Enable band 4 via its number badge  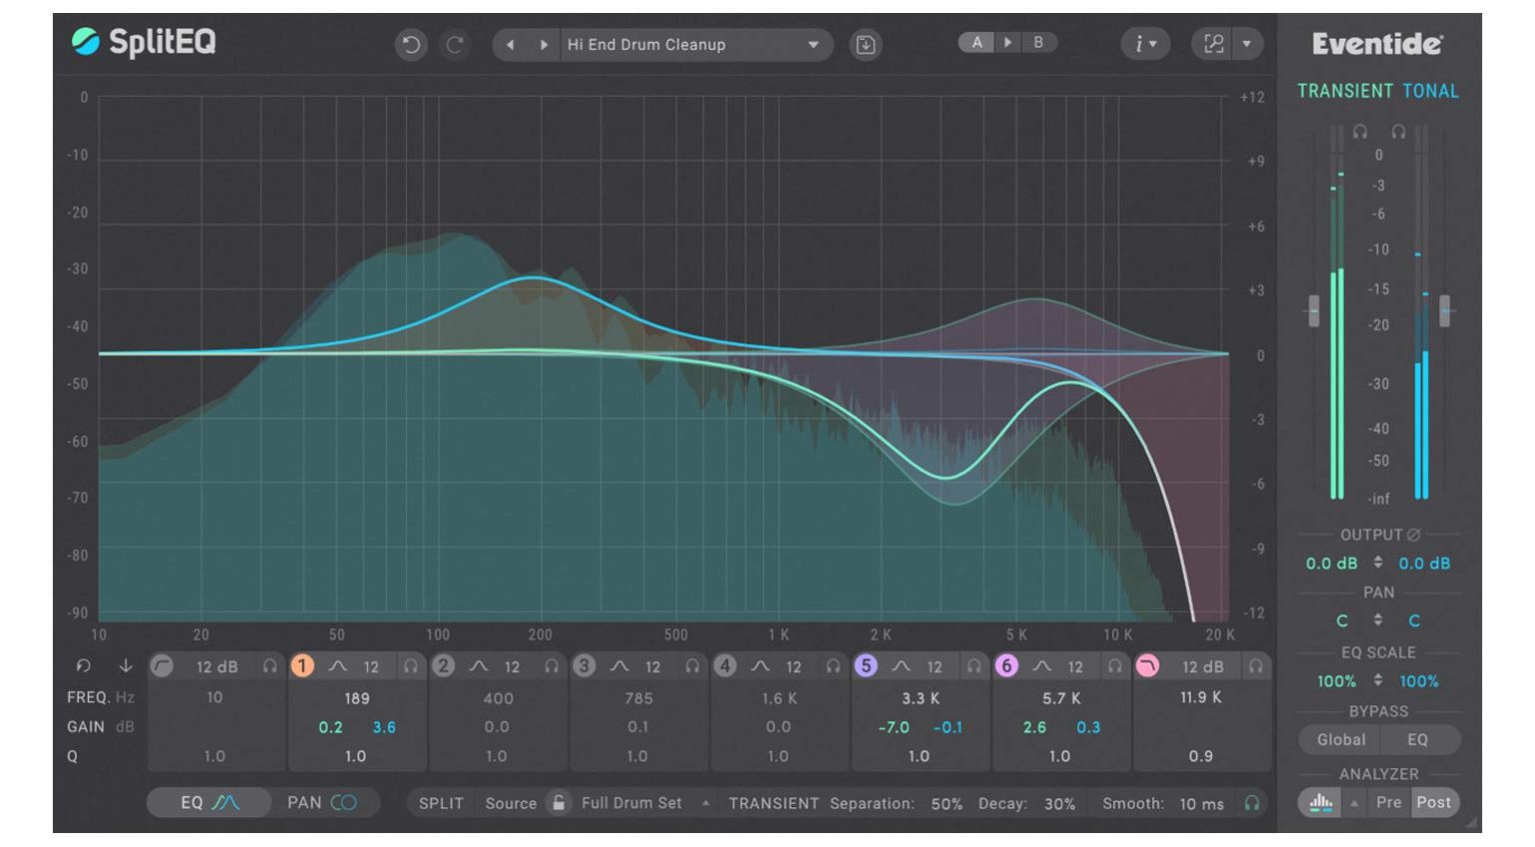[726, 666]
